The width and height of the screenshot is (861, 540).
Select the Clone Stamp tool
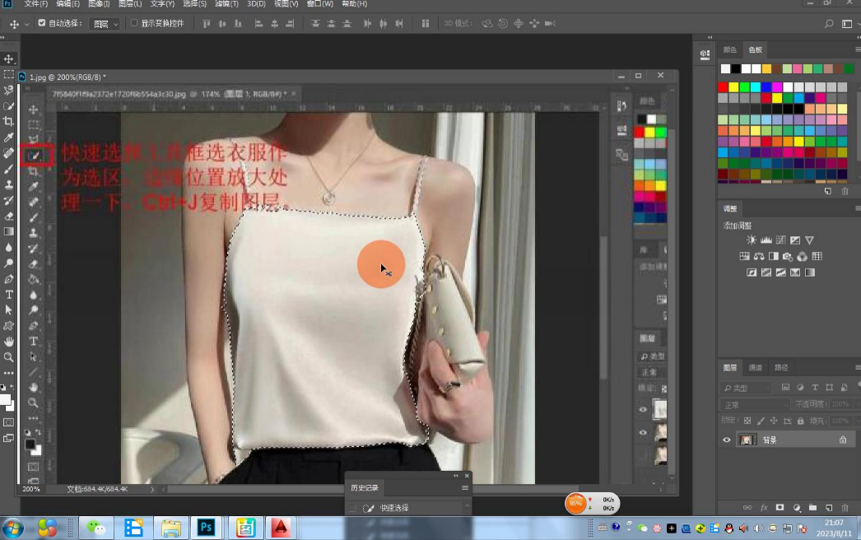coord(9,184)
